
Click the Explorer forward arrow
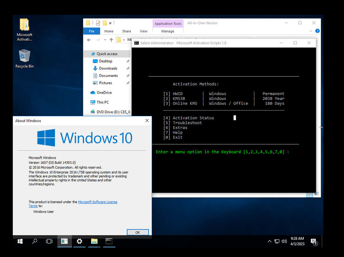point(98,40)
